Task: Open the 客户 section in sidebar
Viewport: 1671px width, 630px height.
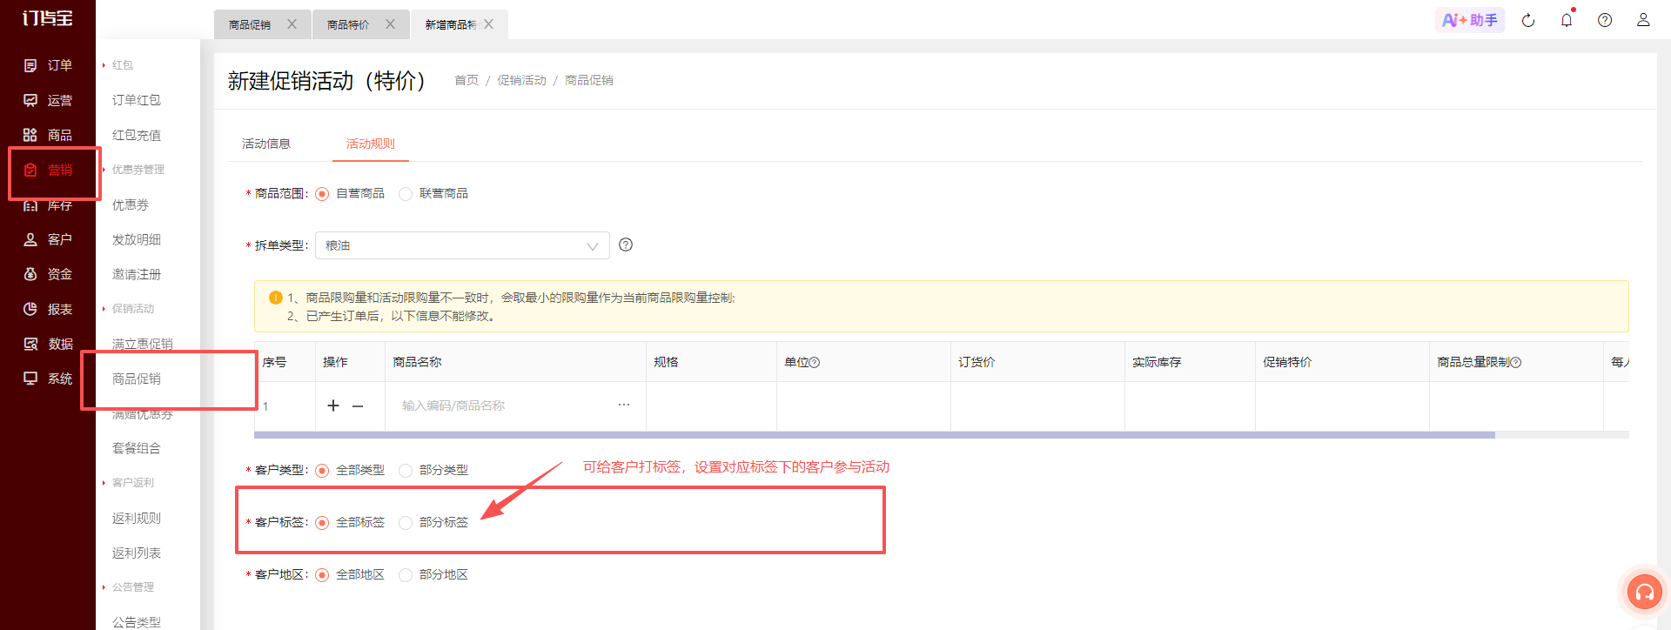Action: pyautogui.click(x=48, y=239)
